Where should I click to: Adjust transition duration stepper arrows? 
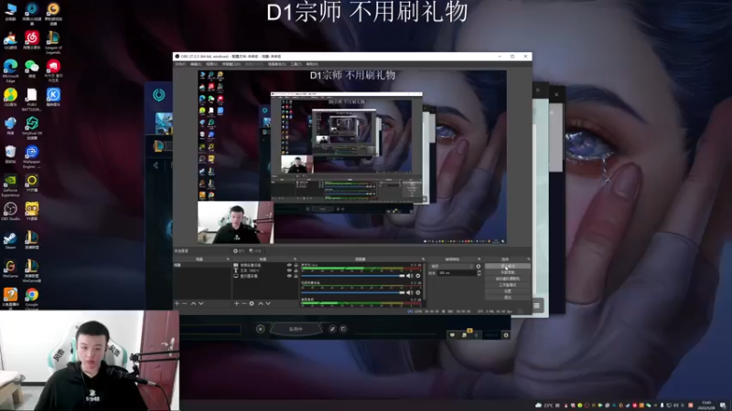click(479, 273)
